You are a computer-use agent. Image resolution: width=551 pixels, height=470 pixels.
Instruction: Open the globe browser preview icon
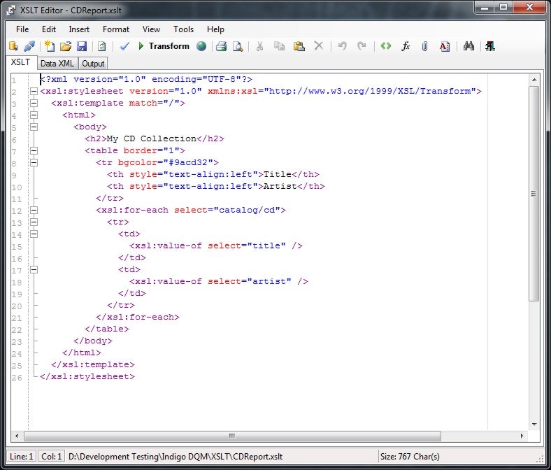(201, 46)
